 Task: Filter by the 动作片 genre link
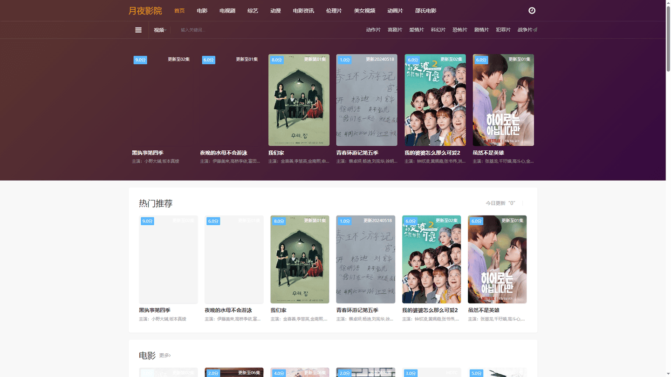373,30
